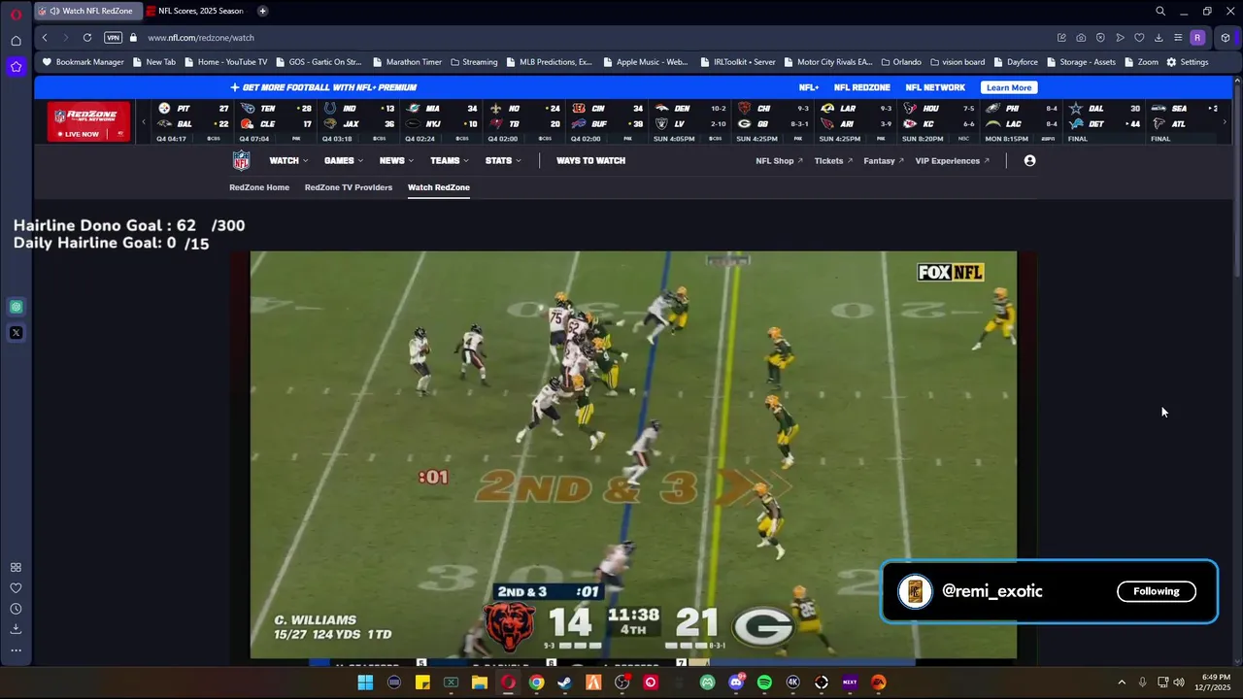Open WAYS TO WATCH menu item

coord(590,161)
